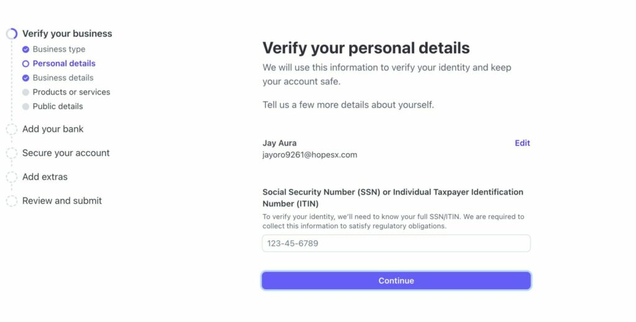
Task: Click the checkmark icon beside Business details
Action: (25, 78)
